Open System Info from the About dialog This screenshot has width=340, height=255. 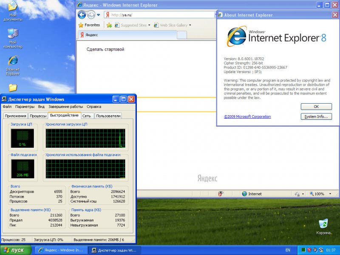tap(316, 116)
